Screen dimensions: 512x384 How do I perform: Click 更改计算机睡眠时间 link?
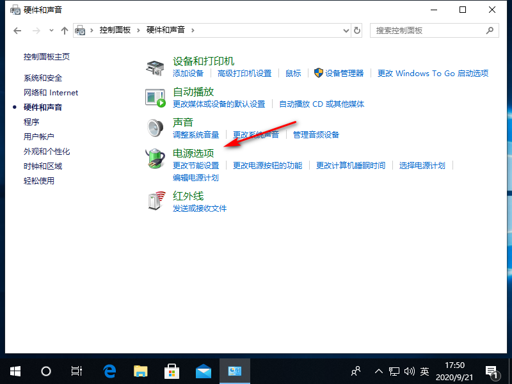click(x=351, y=166)
